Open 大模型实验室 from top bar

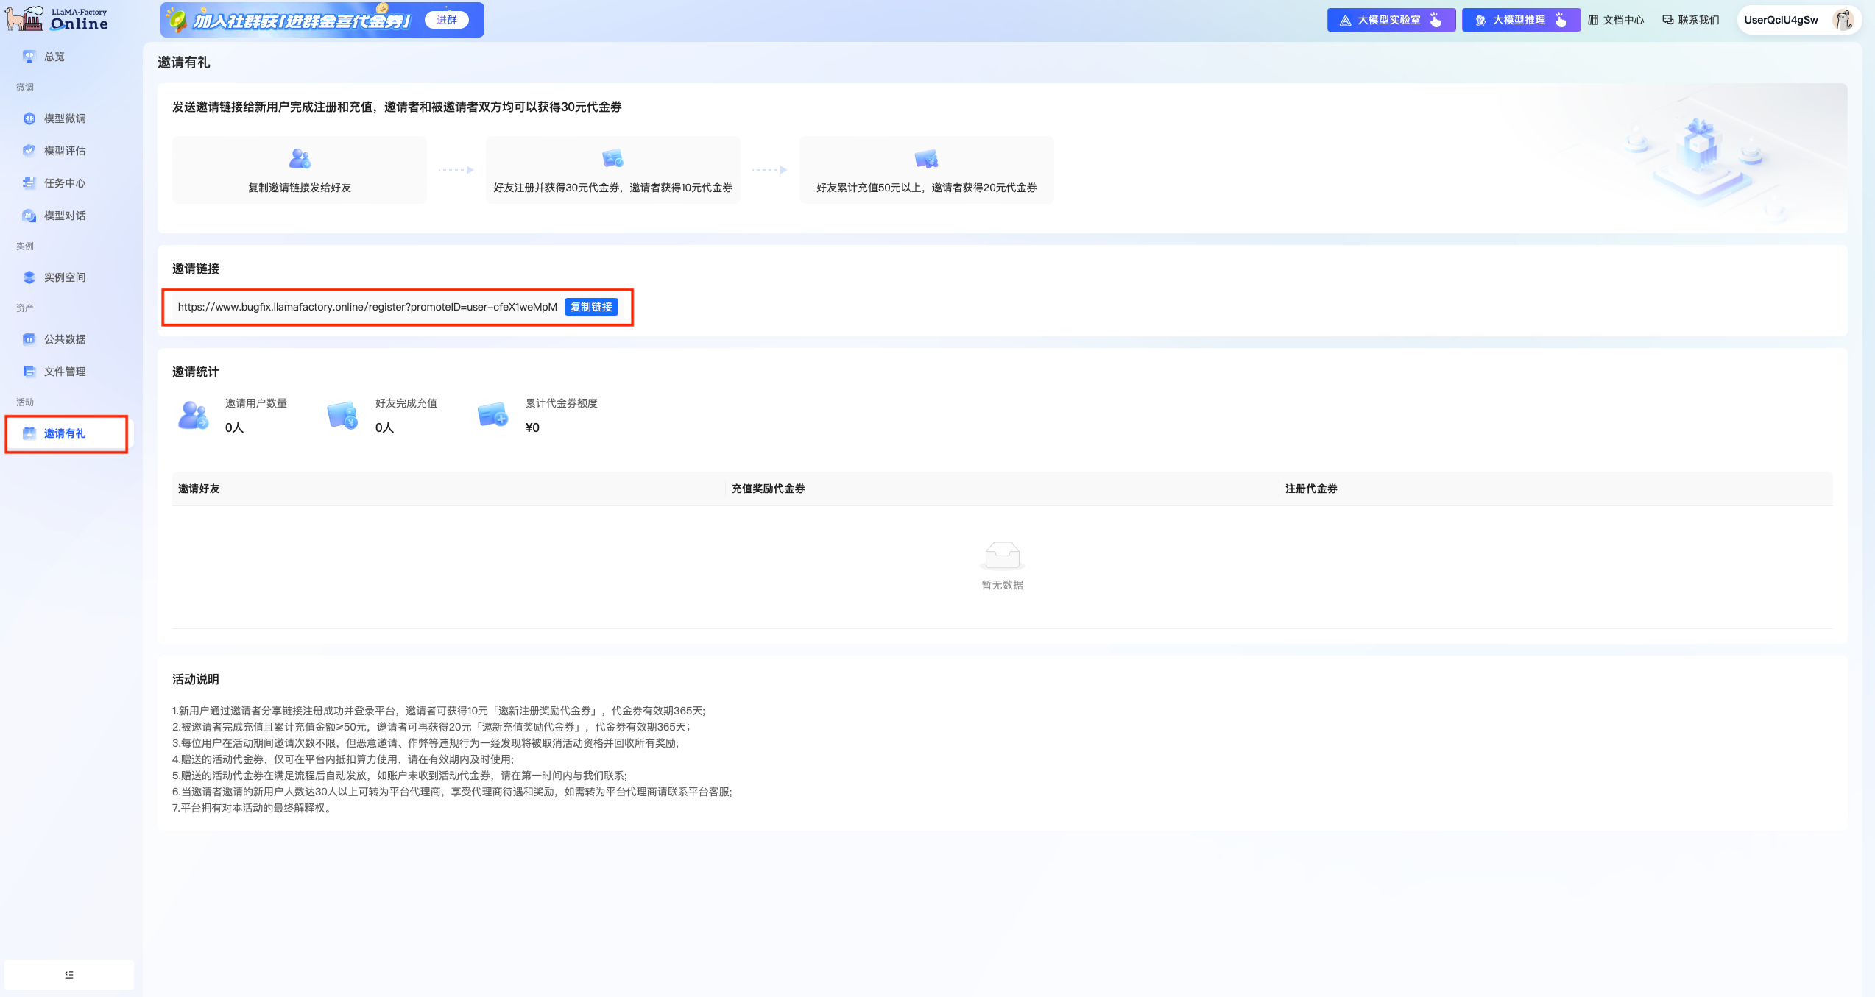tap(1390, 20)
